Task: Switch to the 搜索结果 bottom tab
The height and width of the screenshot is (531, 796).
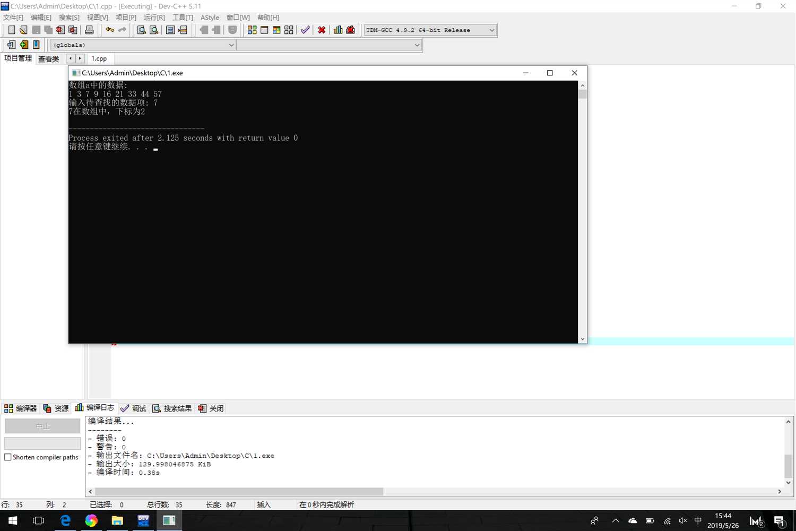Action: click(x=172, y=408)
